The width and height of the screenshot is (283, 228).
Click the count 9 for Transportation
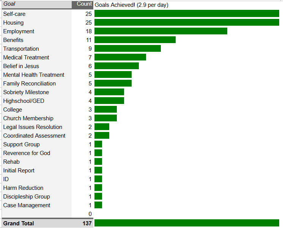(90, 49)
